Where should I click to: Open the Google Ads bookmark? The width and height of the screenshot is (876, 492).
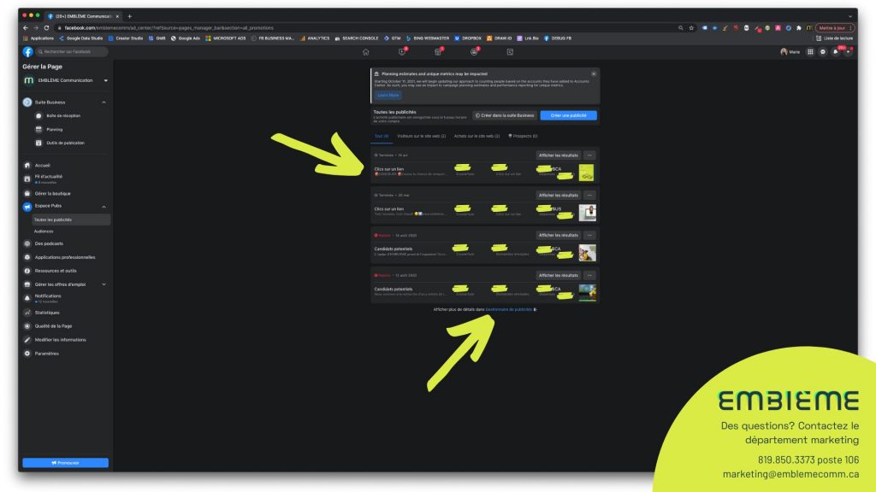[186, 38]
